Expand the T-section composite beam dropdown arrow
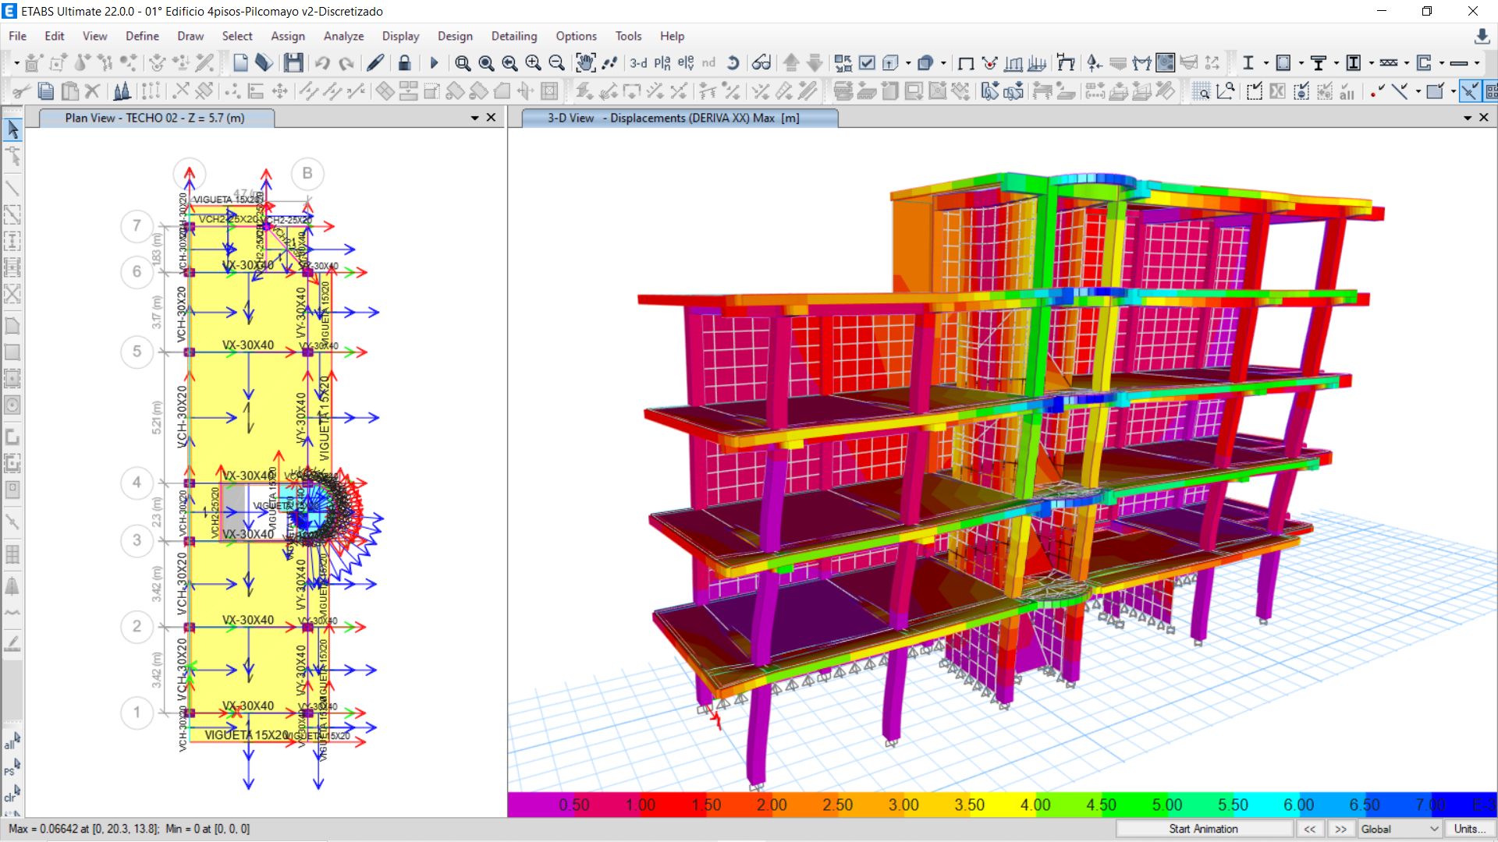 click(1336, 63)
